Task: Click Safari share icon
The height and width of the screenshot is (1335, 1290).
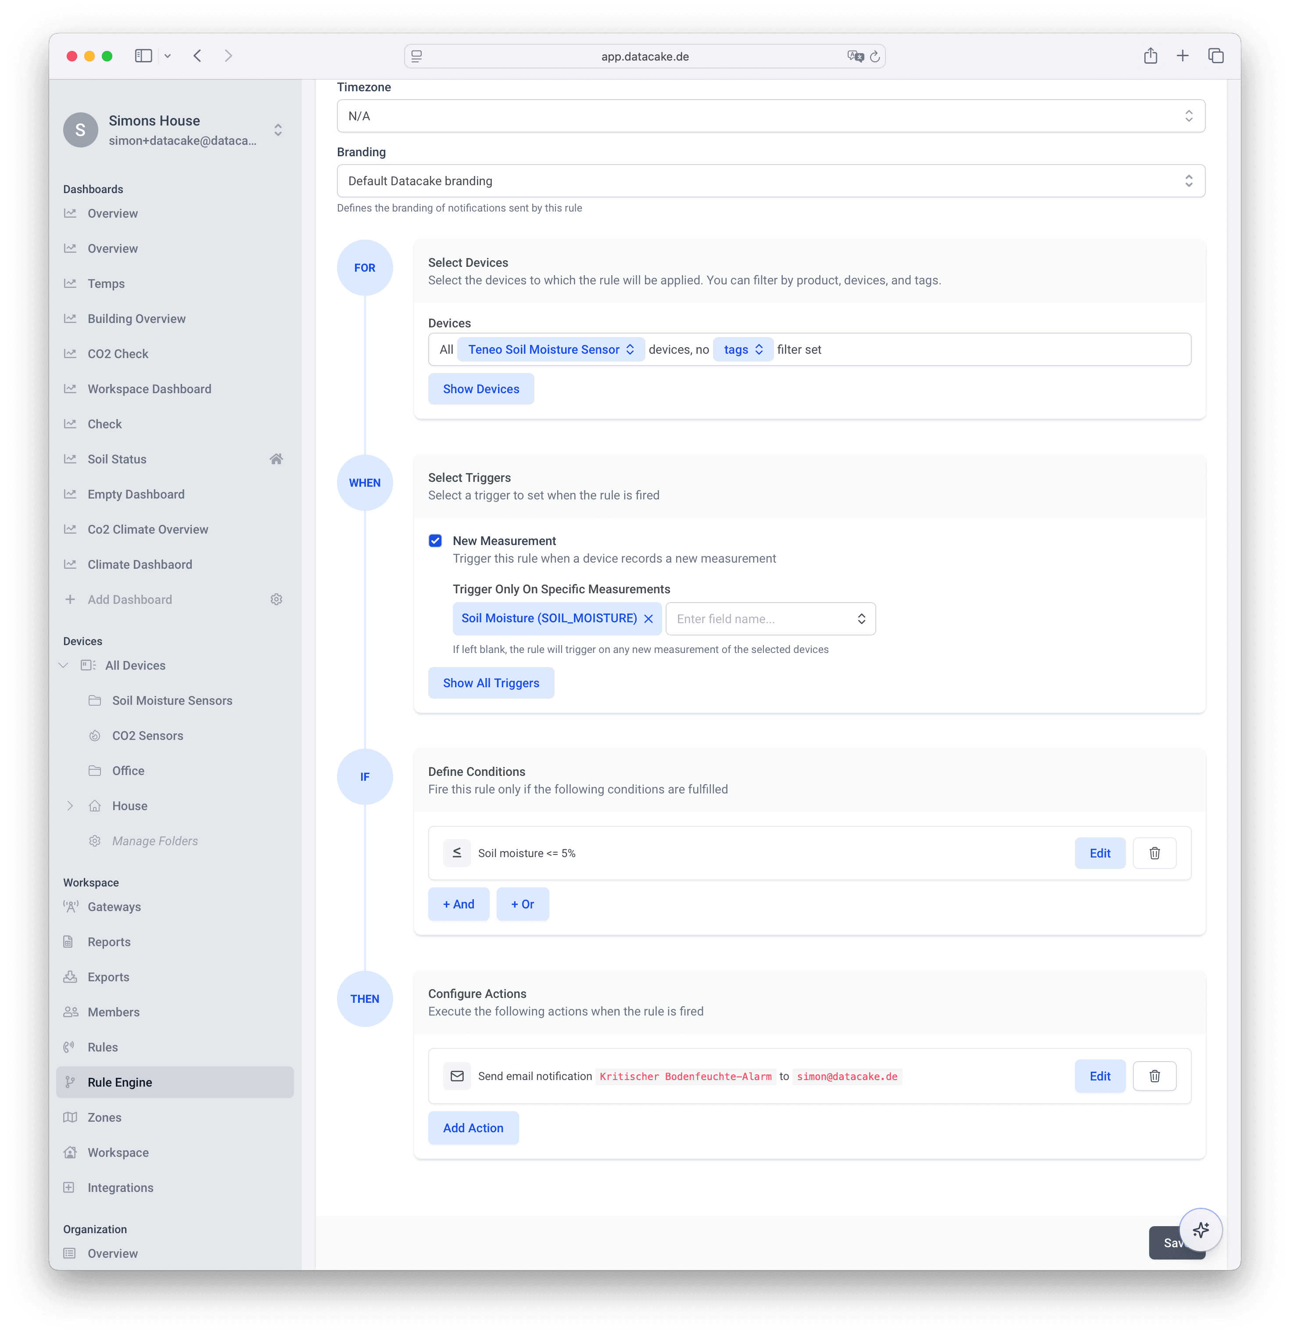Action: coord(1150,56)
